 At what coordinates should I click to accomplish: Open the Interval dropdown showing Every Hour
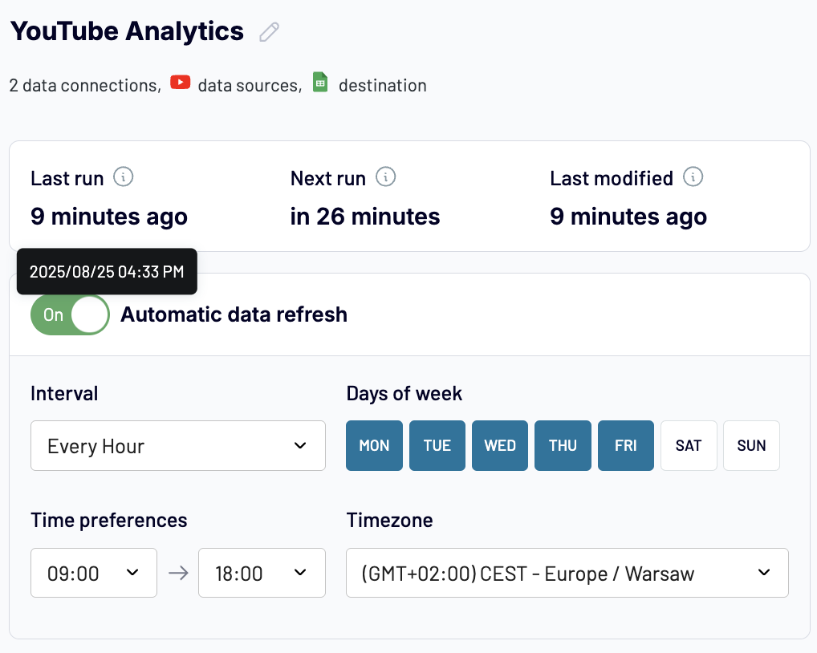(177, 445)
